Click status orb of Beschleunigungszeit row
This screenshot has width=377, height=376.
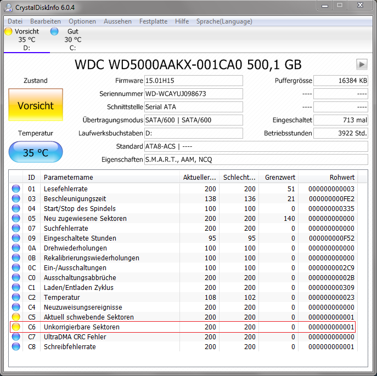(16, 198)
